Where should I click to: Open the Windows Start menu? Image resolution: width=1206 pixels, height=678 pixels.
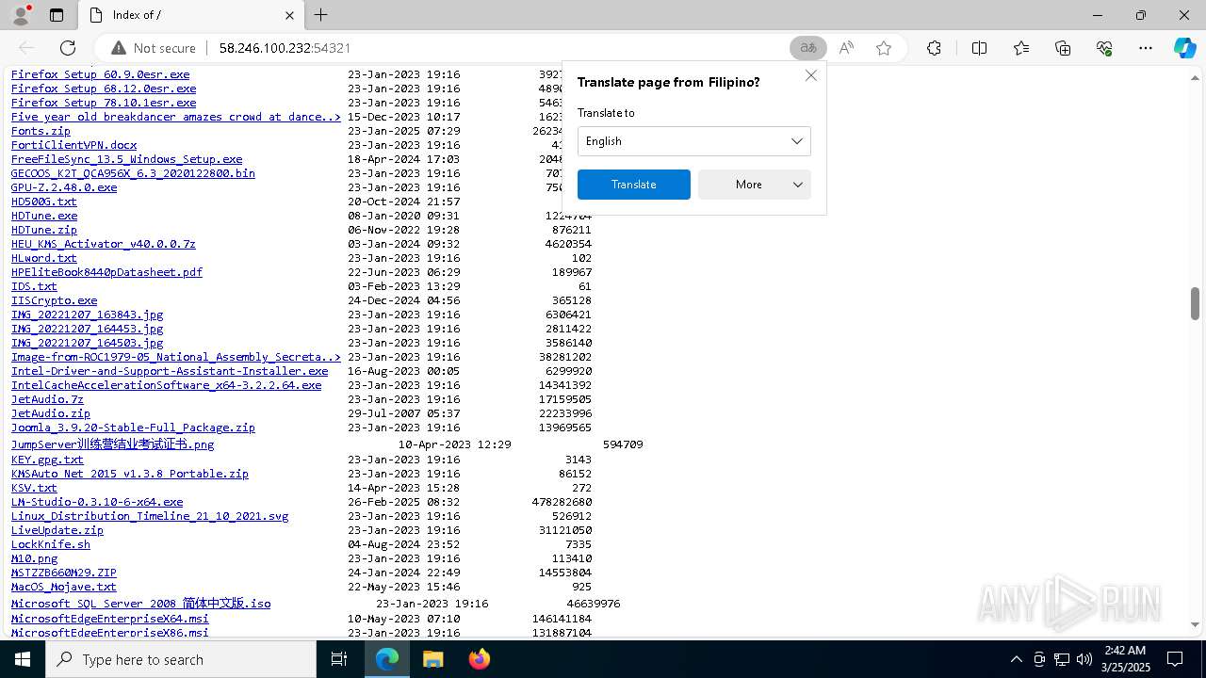pos(23,659)
